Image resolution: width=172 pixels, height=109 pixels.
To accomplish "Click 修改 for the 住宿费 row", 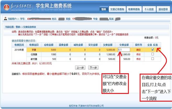I will pyautogui.click(x=138, y=54).
